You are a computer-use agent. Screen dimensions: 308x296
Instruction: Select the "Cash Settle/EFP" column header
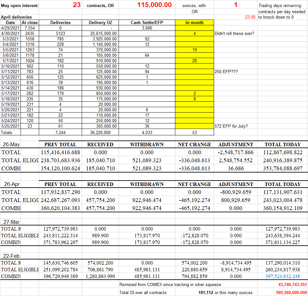click(x=147, y=23)
